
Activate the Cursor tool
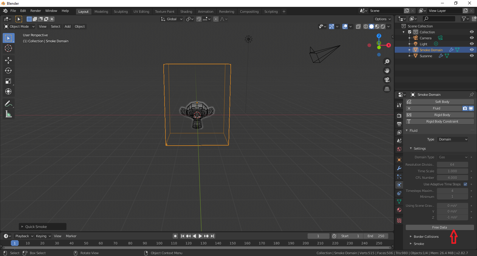[8, 48]
